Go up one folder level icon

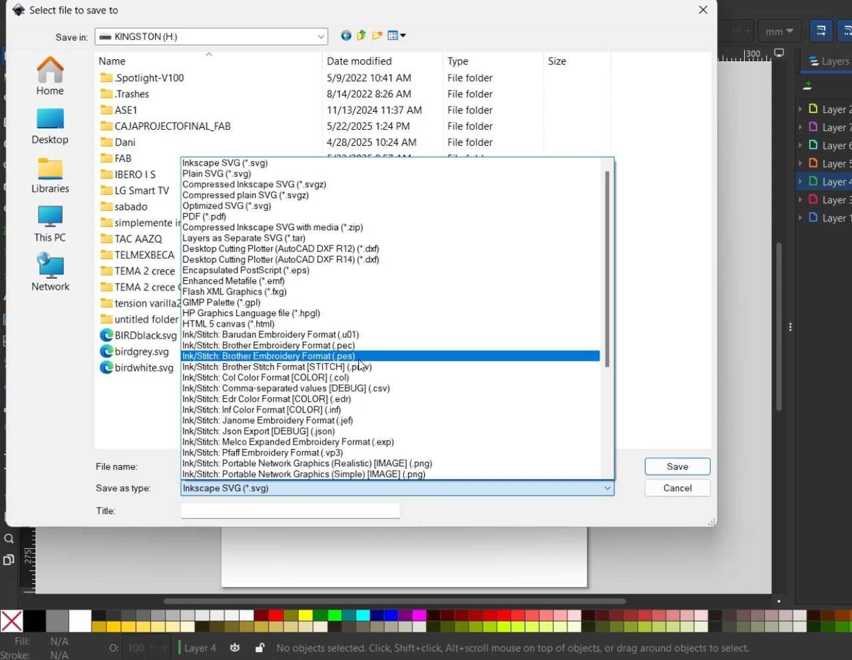(x=361, y=36)
